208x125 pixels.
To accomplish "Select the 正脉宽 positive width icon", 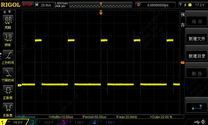I will (8, 90).
